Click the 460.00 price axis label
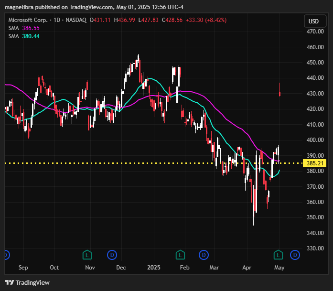The width and height of the screenshot is (333, 291). [x=315, y=47]
